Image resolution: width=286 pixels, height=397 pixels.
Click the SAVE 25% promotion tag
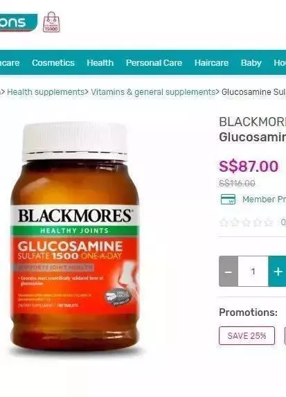pyautogui.click(x=247, y=336)
